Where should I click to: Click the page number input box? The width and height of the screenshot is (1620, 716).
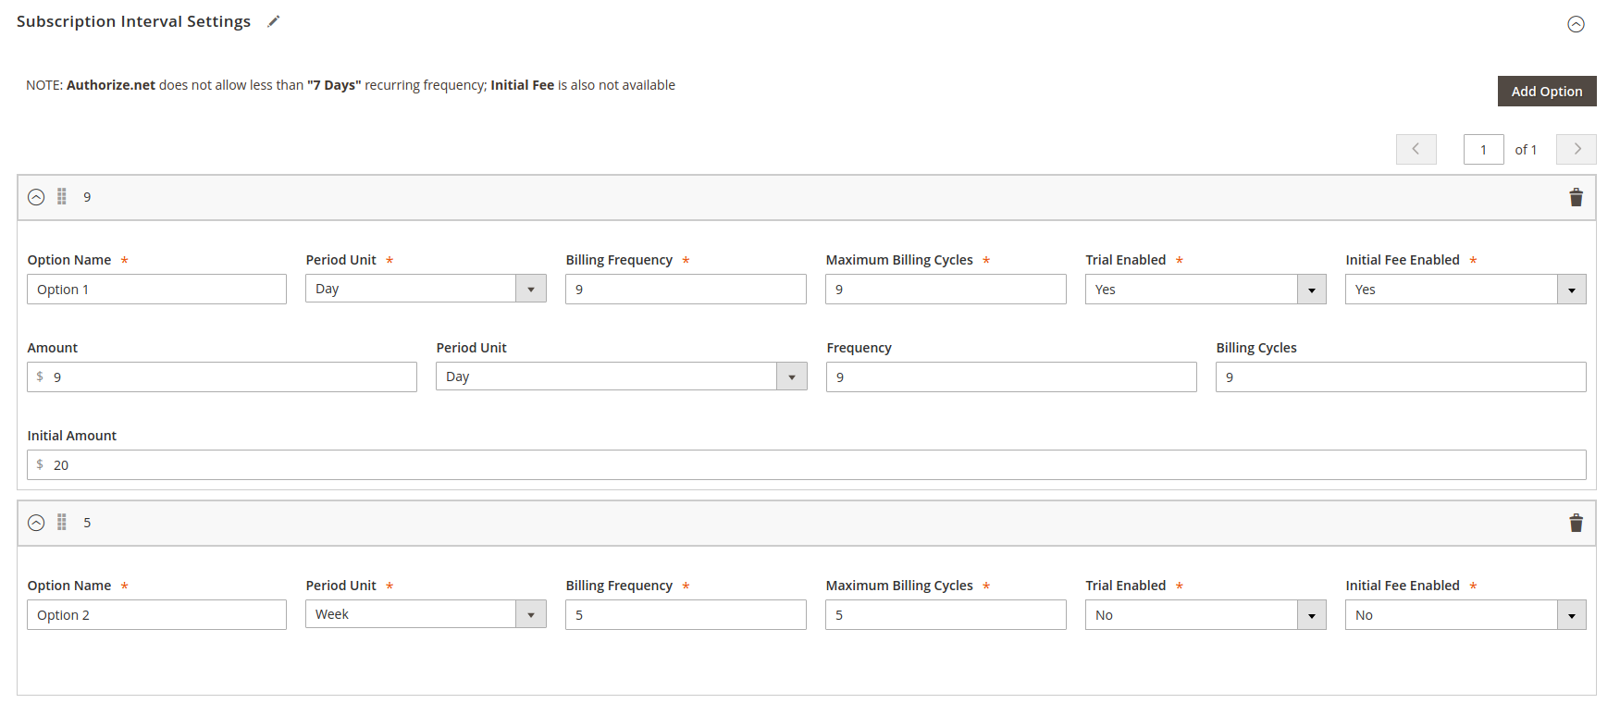[1483, 149]
